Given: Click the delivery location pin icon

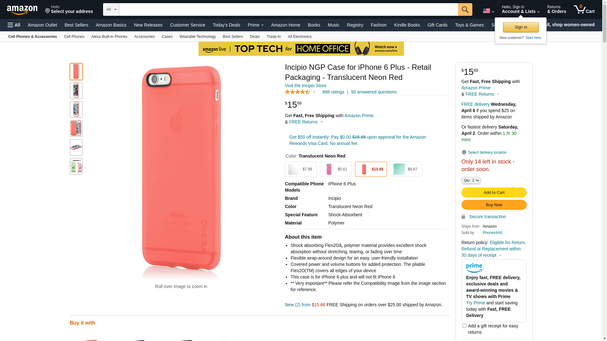Looking at the screenshot, I should 464,153.
